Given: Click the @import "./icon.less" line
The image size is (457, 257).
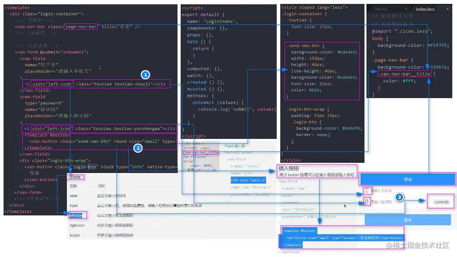Looking at the screenshot, I should 402,31.
